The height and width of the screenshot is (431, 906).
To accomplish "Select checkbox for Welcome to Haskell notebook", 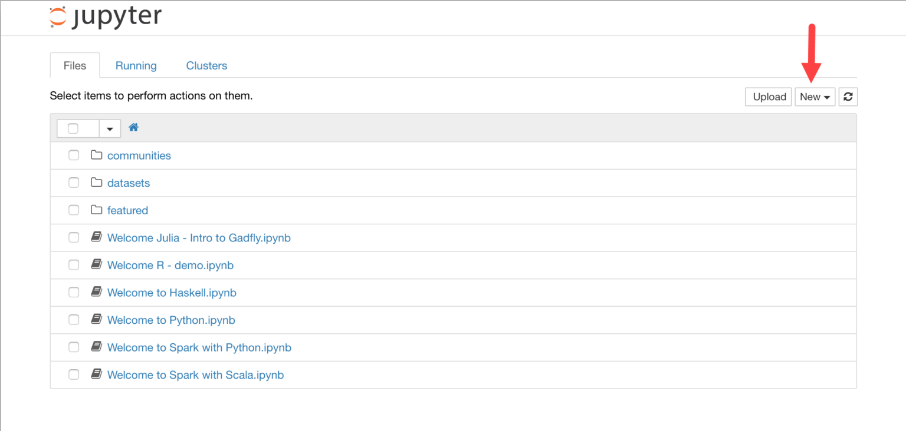I will [x=74, y=292].
